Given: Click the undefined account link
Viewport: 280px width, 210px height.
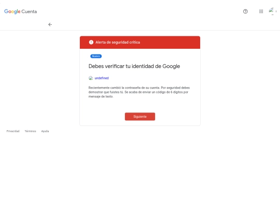Looking at the screenshot, I should 102,78.
